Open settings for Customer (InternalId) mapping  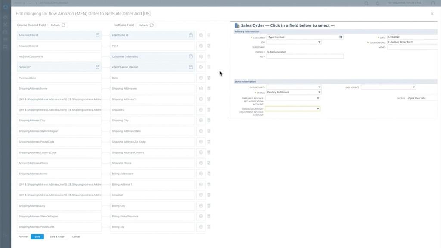[x=201, y=56]
